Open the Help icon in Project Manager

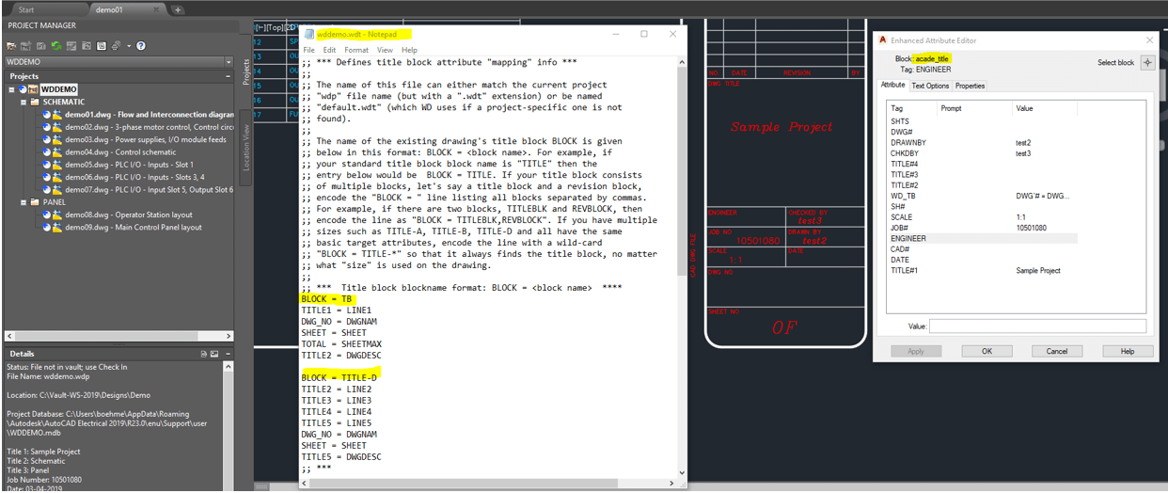(141, 45)
